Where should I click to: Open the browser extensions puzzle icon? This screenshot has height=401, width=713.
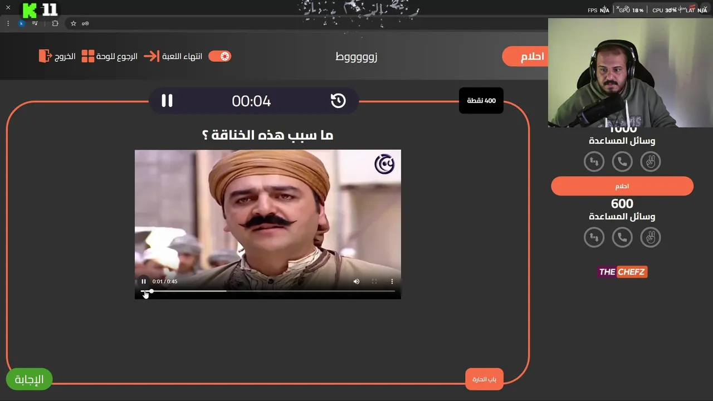(55, 23)
